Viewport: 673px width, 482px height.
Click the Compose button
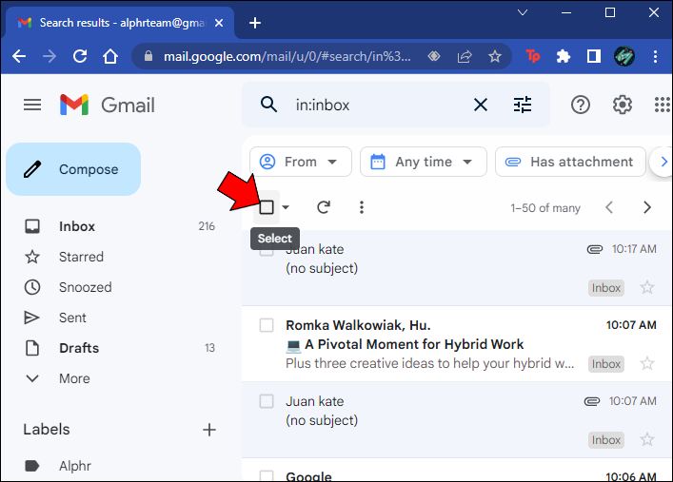(73, 169)
